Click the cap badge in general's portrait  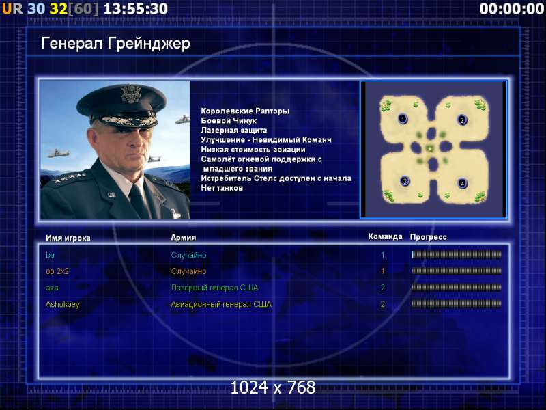tap(131, 94)
